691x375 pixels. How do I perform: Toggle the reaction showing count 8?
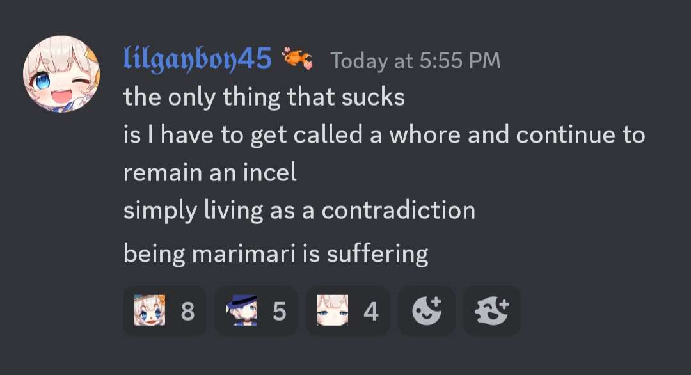coord(165,310)
